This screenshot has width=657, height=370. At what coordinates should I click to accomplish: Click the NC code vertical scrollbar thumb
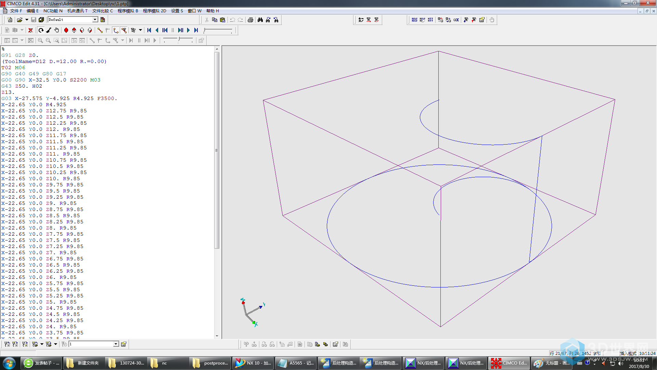point(217,150)
